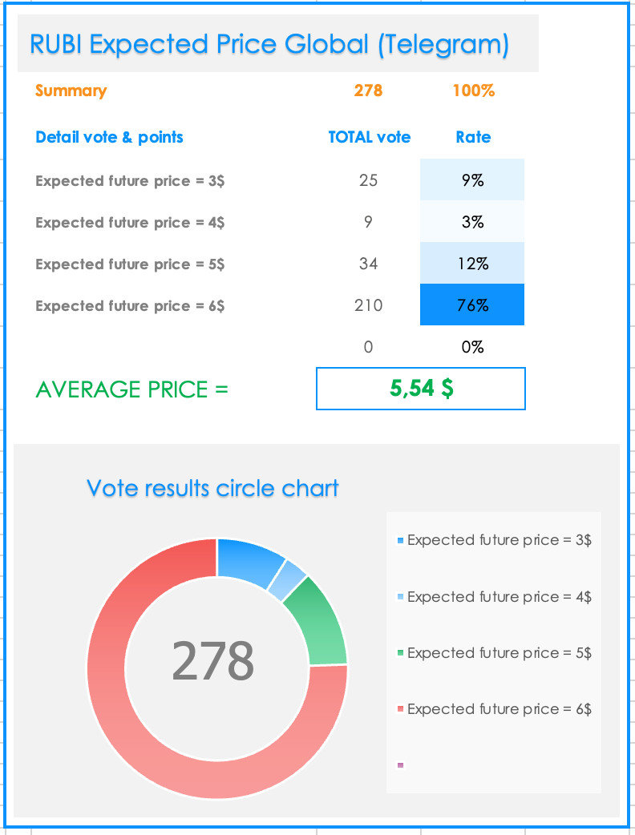This screenshot has width=635, height=835.
Task: Click the purple empty legend marker
Action: 400,765
